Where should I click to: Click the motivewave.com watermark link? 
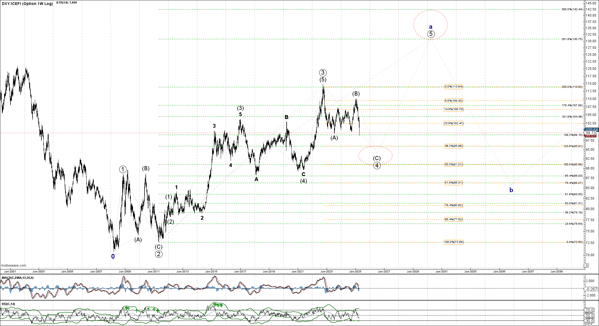point(14,266)
